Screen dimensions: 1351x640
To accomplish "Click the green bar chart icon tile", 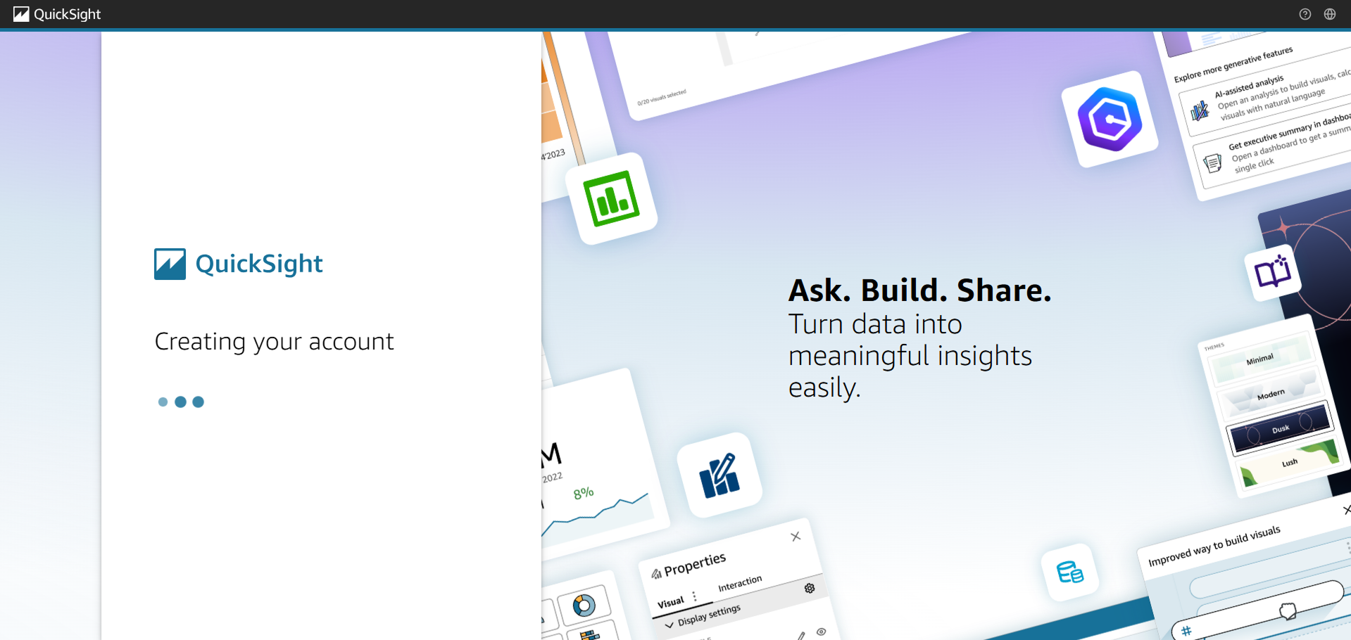I will click(612, 199).
